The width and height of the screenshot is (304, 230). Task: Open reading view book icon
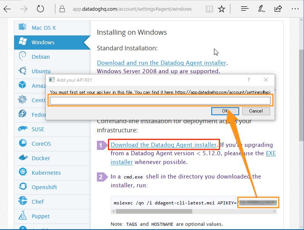pyautogui.click(x=209, y=9)
